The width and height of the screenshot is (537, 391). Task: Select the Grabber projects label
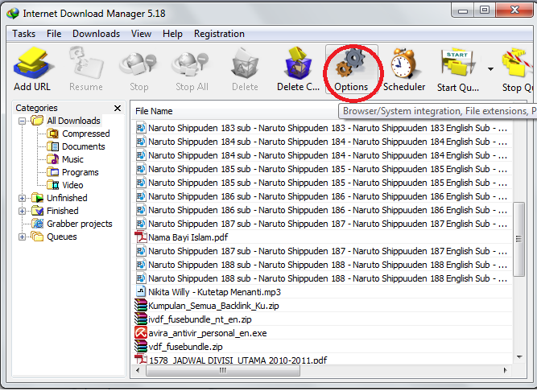click(x=80, y=224)
